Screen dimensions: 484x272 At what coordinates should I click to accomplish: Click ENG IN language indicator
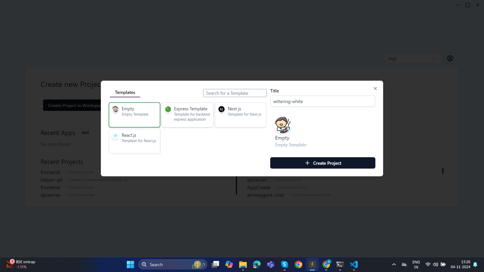[x=416, y=264]
